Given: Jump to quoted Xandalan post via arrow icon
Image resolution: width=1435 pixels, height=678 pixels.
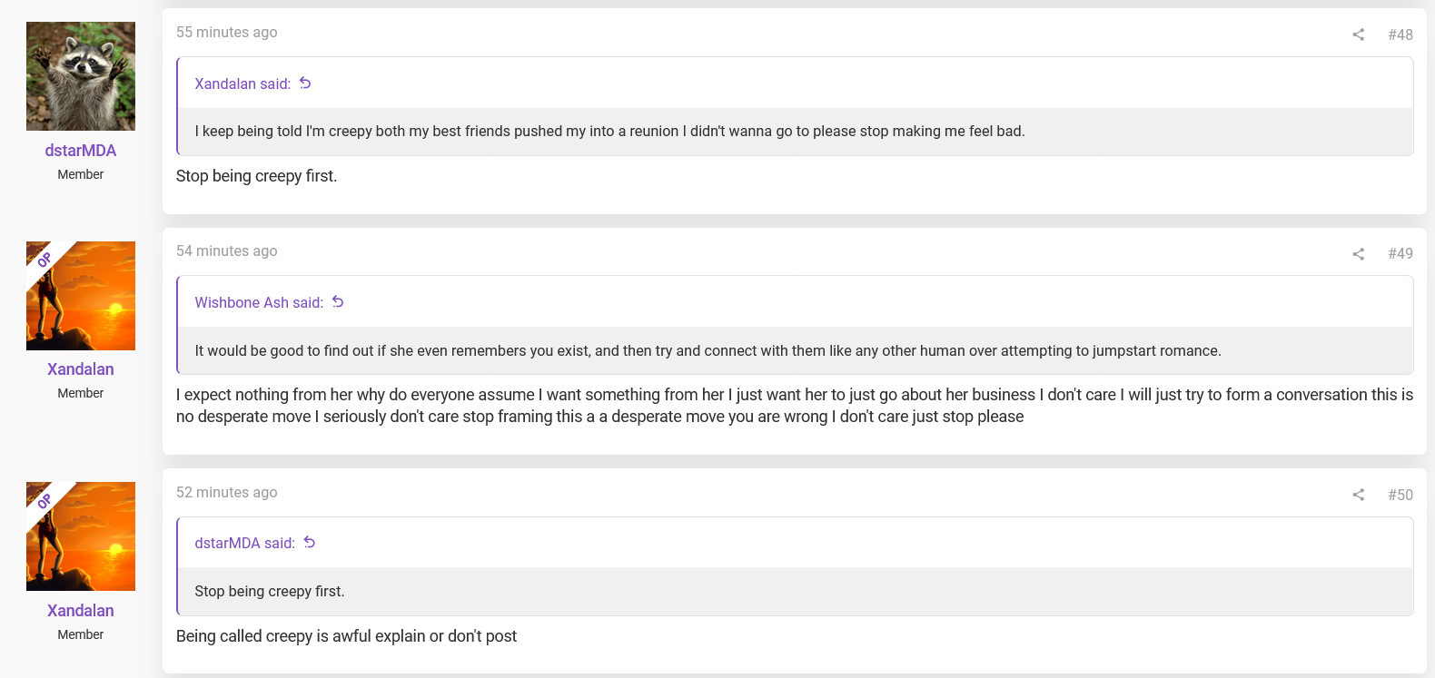Looking at the screenshot, I should (x=305, y=83).
